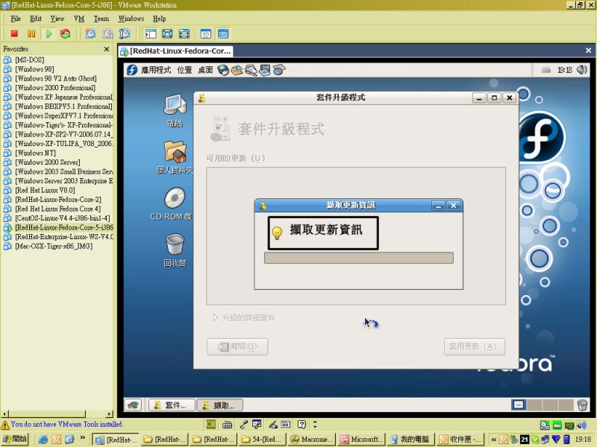Open the Windows menu
This screenshot has width=597, height=447.
pyautogui.click(x=131, y=19)
